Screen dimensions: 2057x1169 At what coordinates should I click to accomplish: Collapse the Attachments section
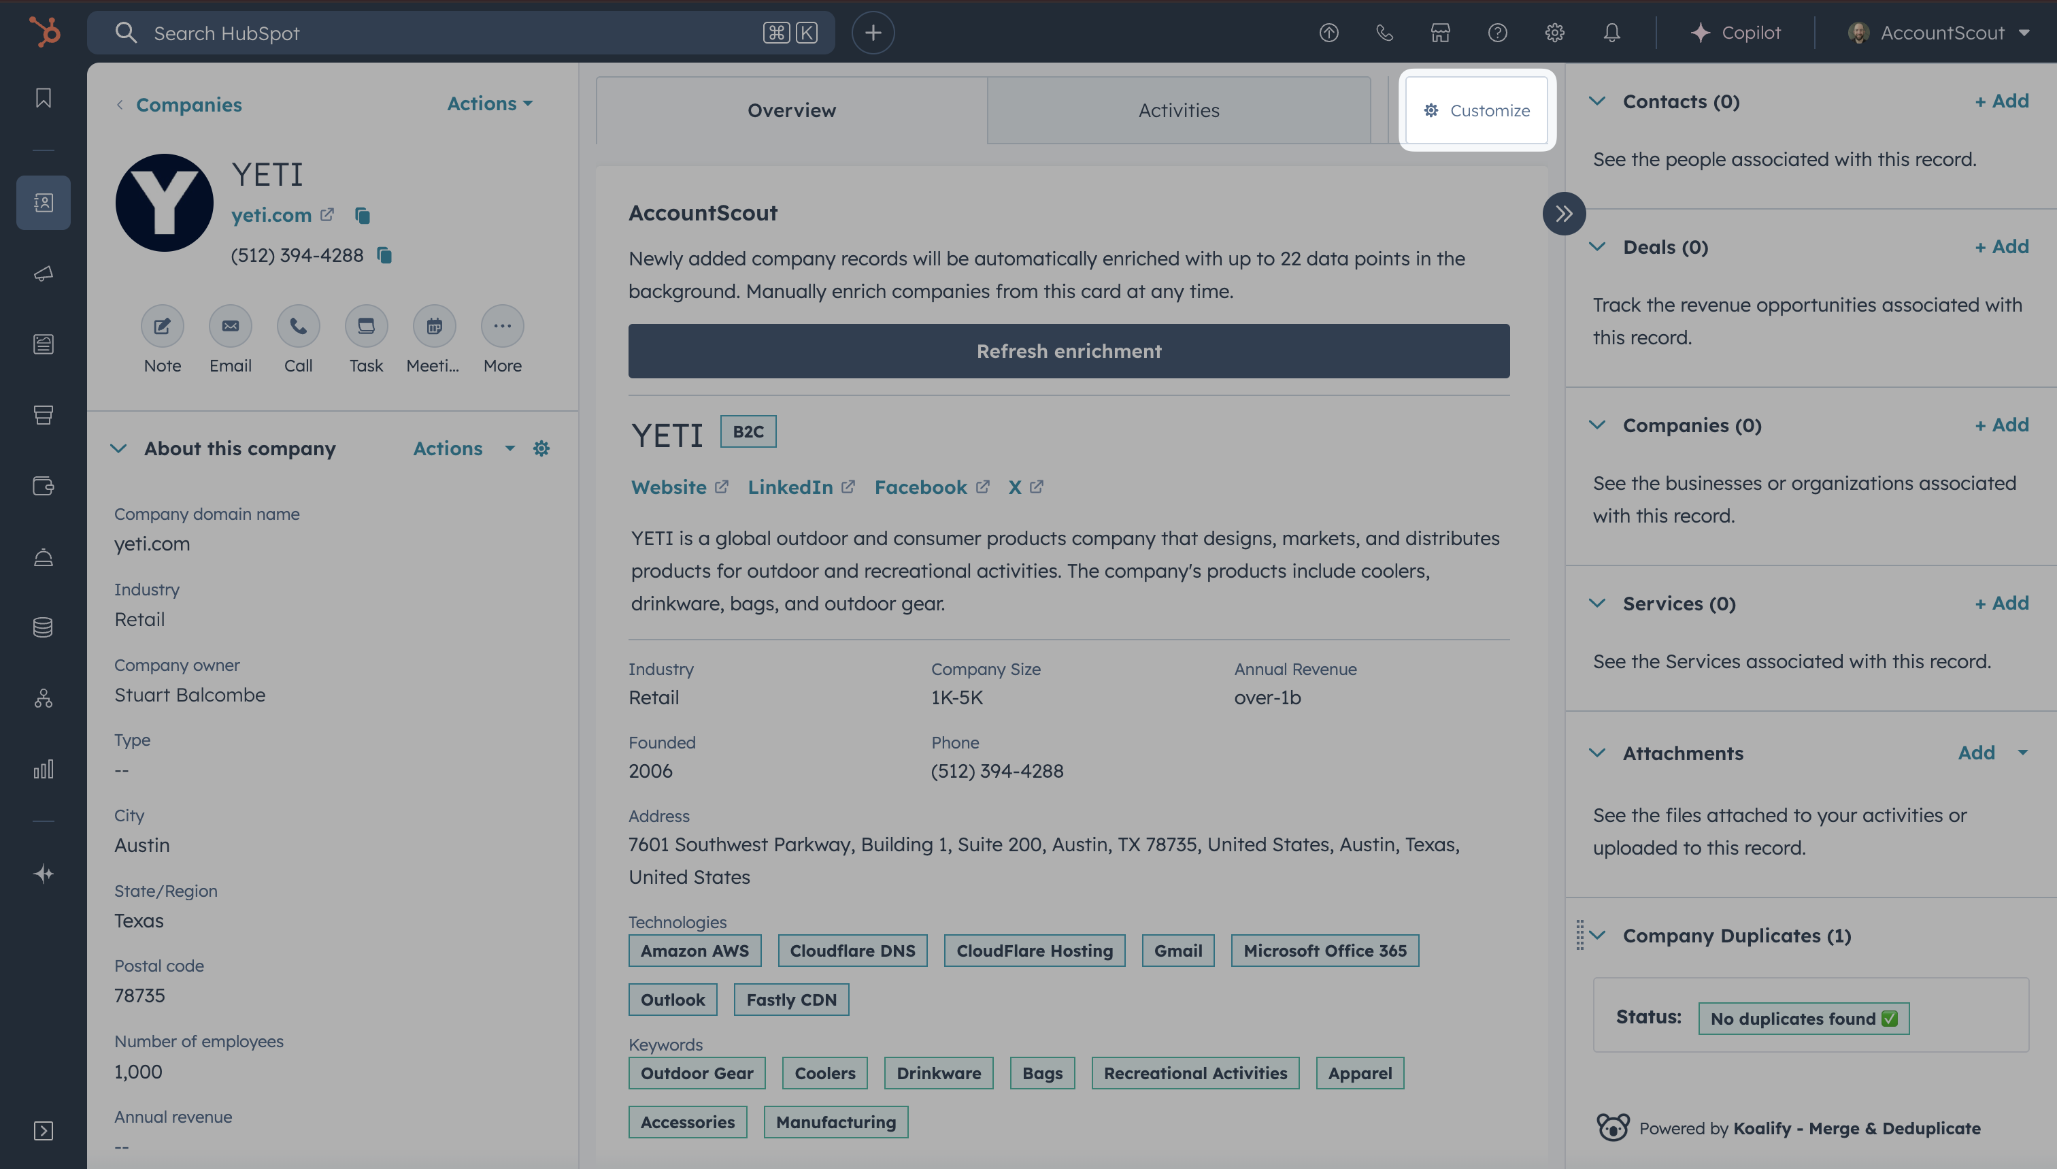pyautogui.click(x=1597, y=753)
